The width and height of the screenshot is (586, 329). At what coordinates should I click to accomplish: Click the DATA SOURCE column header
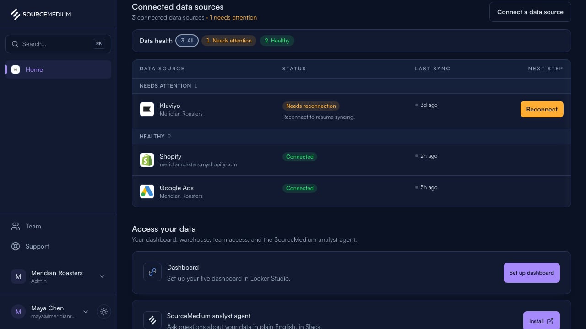point(162,69)
